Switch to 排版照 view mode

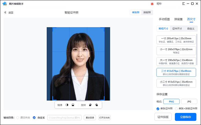(x=147, y=12)
